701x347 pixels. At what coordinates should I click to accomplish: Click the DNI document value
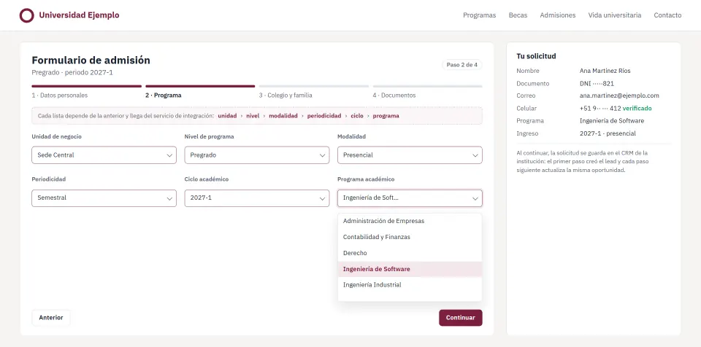click(x=597, y=84)
